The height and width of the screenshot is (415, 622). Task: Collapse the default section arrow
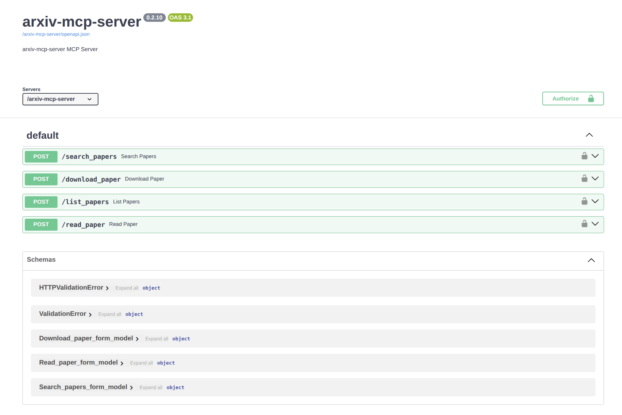click(x=589, y=135)
